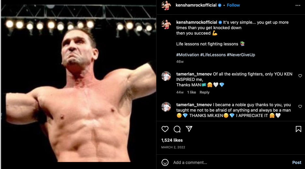View the 1,524 likes list
The width and height of the screenshot is (305, 169).
tap(172, 140)
